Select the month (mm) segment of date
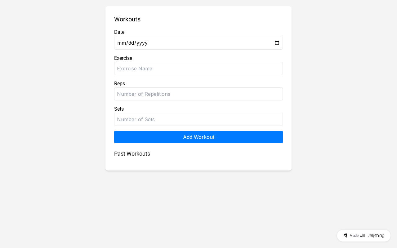The height and width of the screenshot is (248, 397). click(121, 43)
